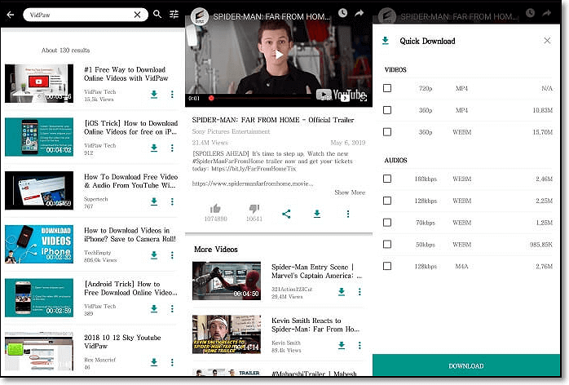The width and height of the screenshot is (569, 385).
Task: Open more options for Supertech video
Action: (x=172, y=201)
